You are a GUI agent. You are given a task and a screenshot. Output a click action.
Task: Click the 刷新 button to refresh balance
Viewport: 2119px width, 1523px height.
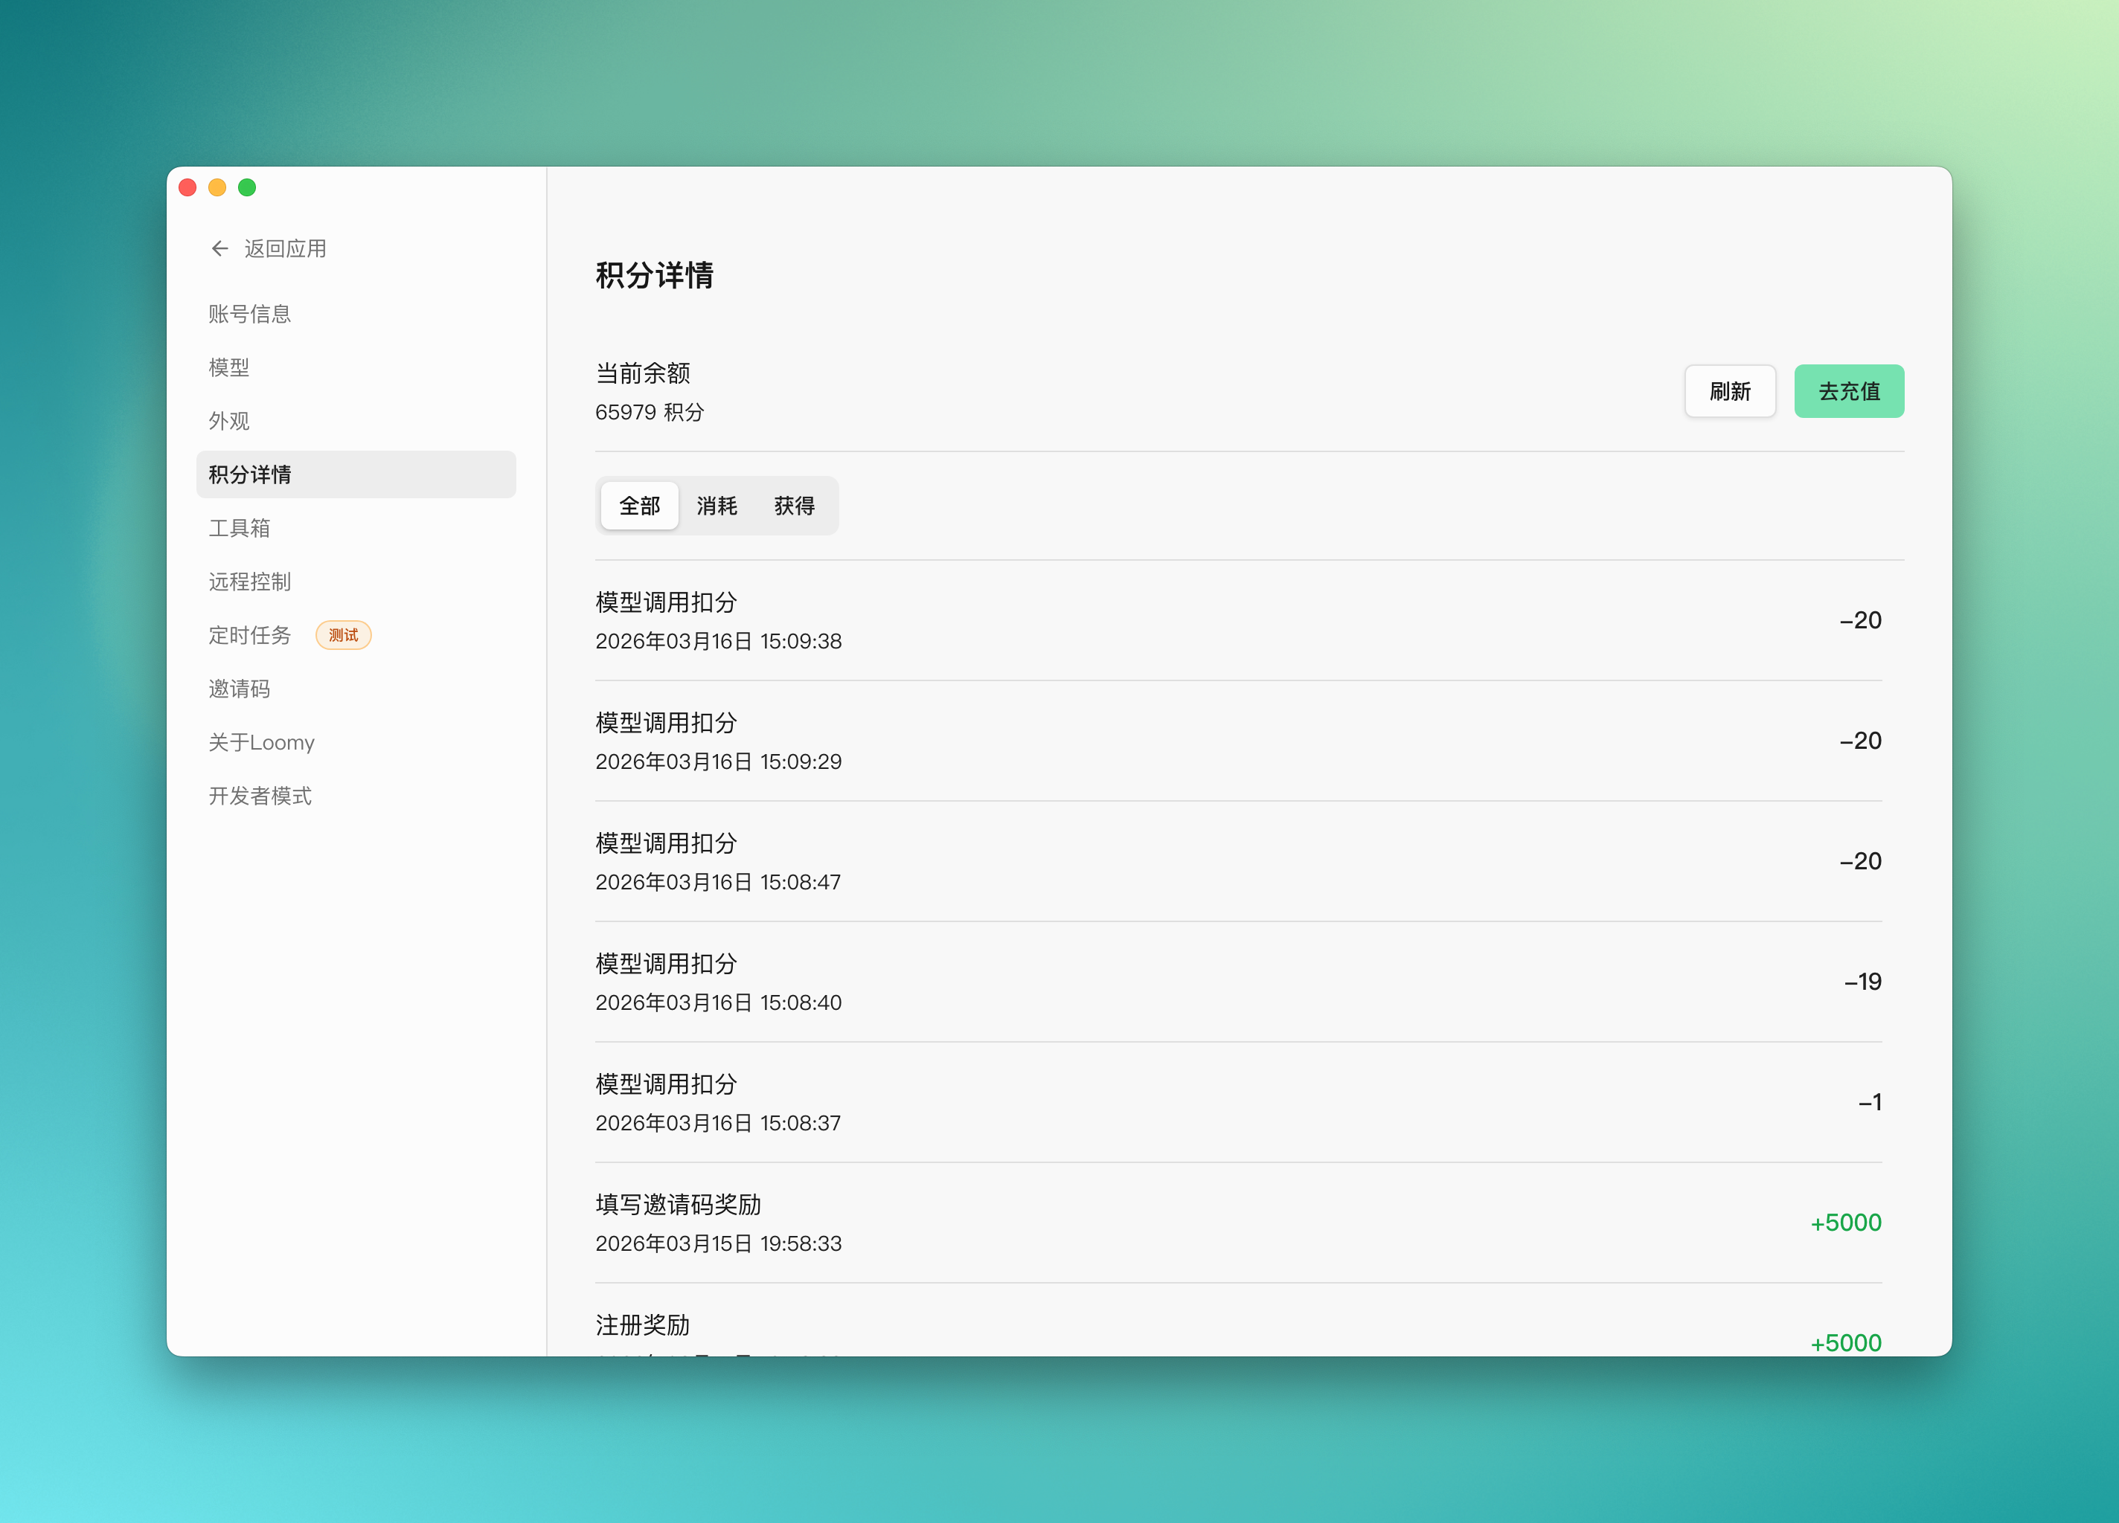[1729, 391]
